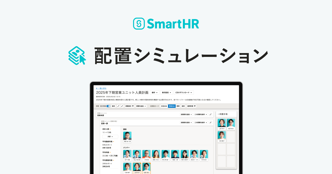Toggle the 統計情報 switch

108,106
